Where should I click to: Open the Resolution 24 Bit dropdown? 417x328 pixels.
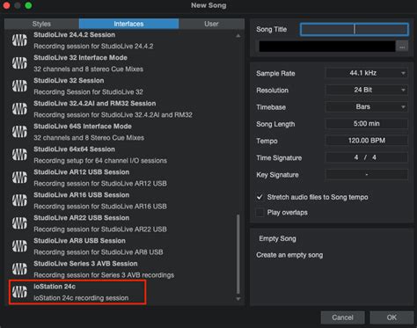click(366, 90)
